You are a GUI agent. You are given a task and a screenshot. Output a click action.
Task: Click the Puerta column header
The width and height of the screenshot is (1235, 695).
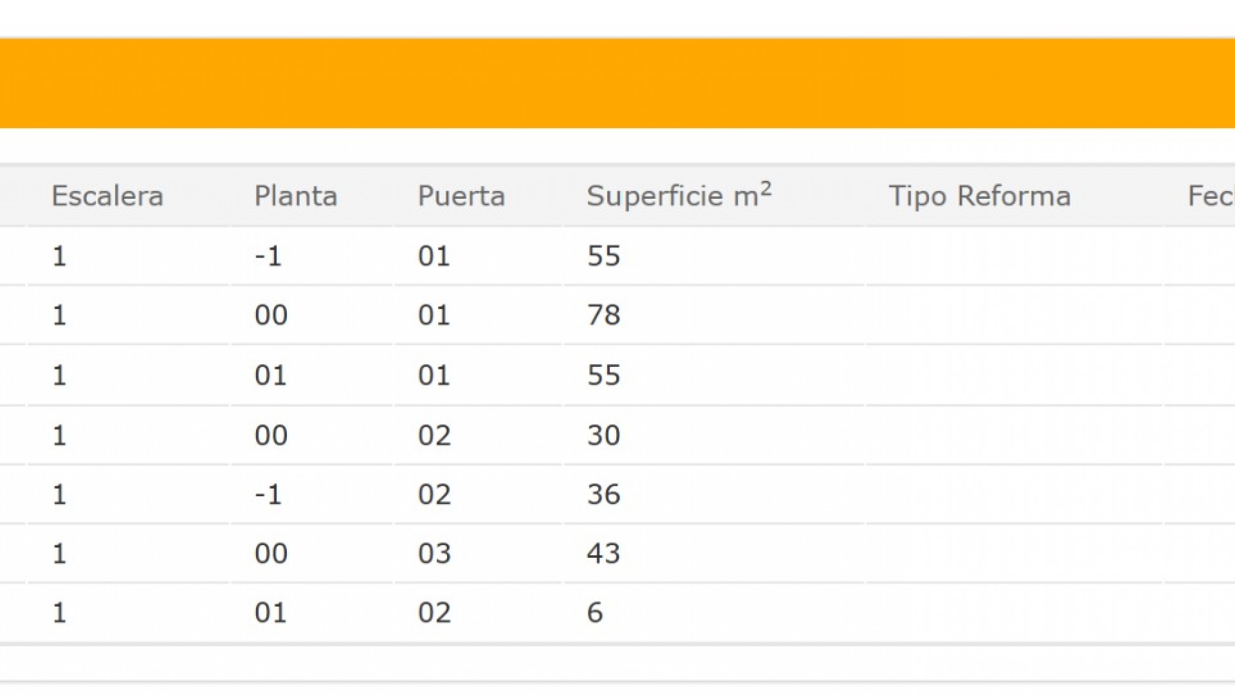[461, 196]
